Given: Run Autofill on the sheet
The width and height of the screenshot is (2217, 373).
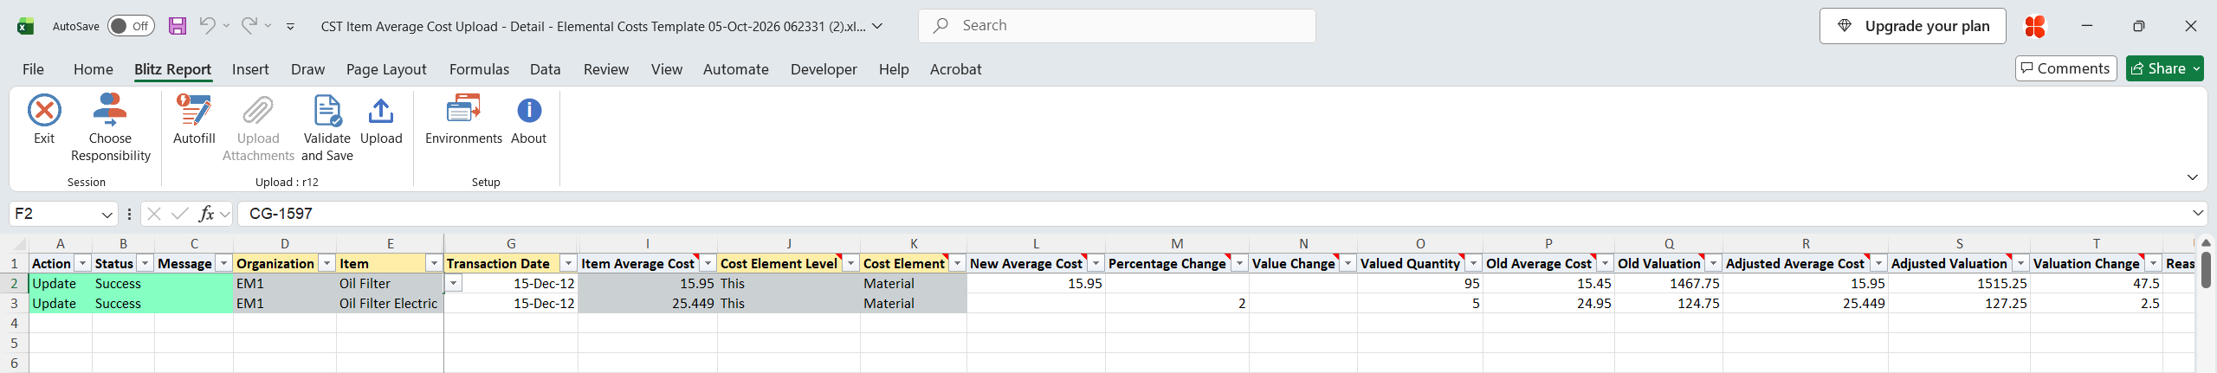Looking at the screenshot, I should coord(194,119).
